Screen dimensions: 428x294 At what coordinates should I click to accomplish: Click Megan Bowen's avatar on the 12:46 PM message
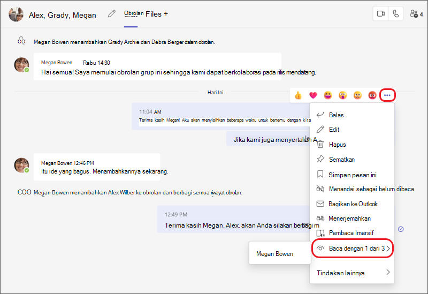click(x=21, y=165)
